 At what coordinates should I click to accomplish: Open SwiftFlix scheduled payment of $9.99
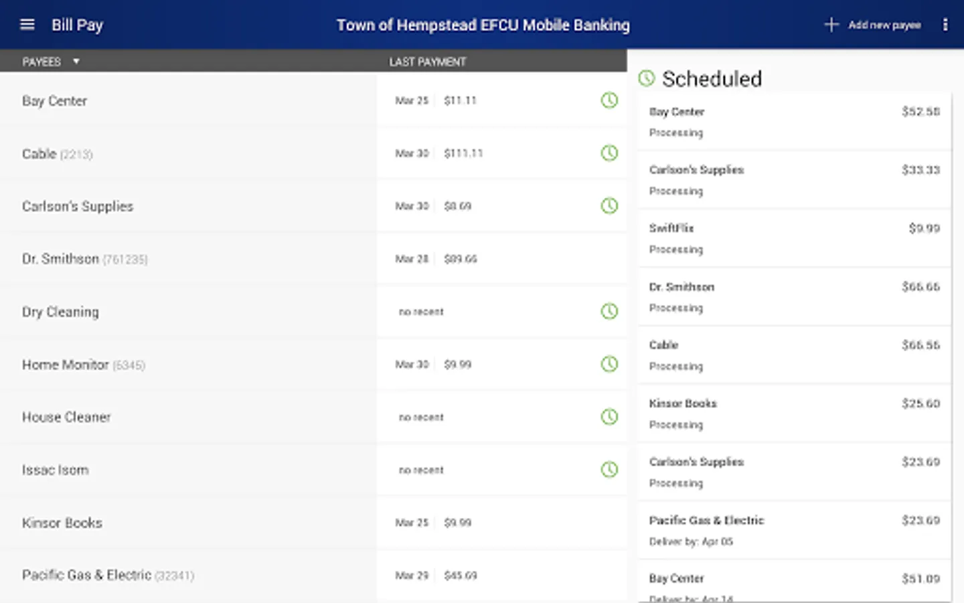pos(795,239)
